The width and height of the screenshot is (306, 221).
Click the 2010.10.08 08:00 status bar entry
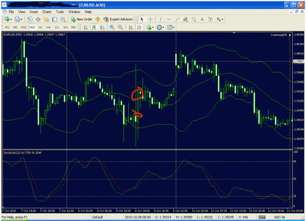point(138,217)
